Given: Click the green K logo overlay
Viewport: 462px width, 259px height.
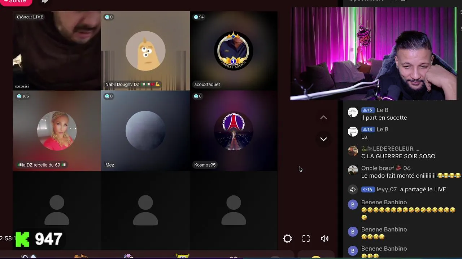Looking at the screenshot, I should pyautogui.click(x=22, y=239).
